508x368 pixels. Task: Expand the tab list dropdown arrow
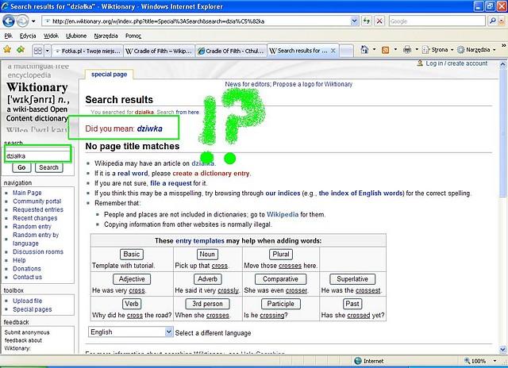[x=48, y=51]
